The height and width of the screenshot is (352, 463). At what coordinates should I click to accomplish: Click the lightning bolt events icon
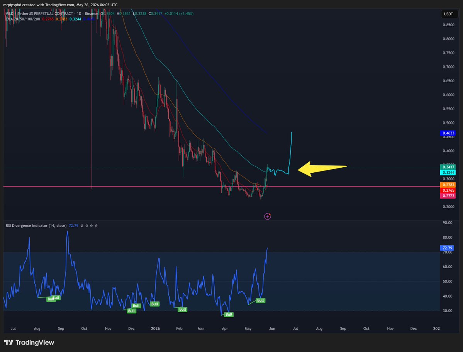coord(267,216)
